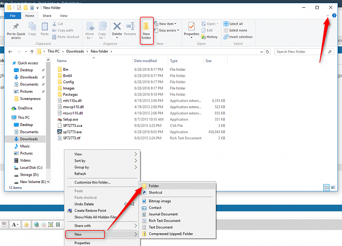
Task: Click properties checkmark in title bar toolbar
Action: [19, 8]
